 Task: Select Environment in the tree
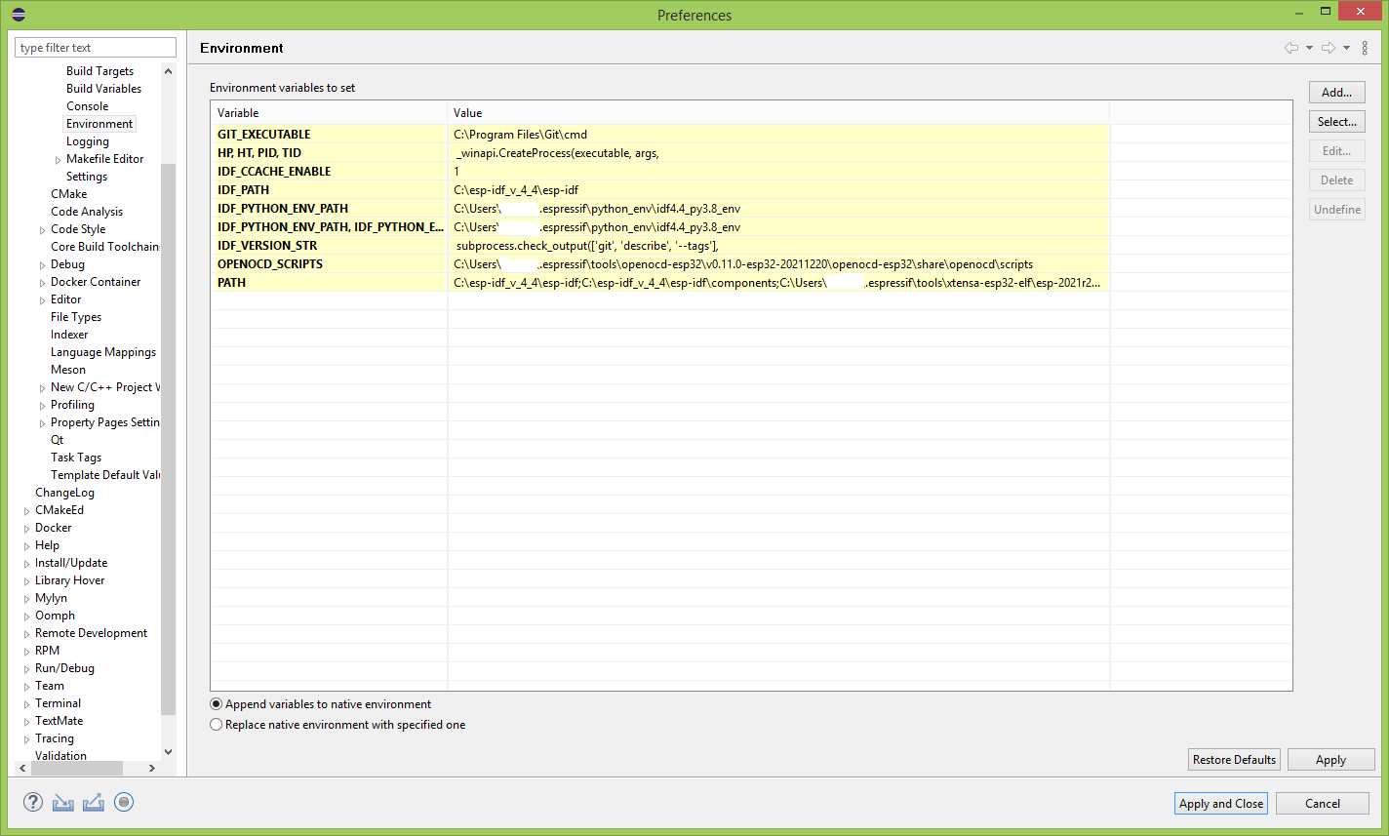tap(99, 124)
